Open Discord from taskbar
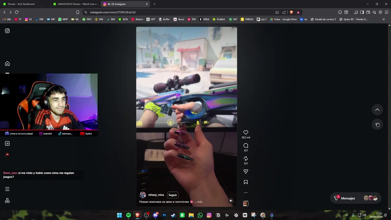Screen dimensions: 391x220 click(x=155, y=215)
